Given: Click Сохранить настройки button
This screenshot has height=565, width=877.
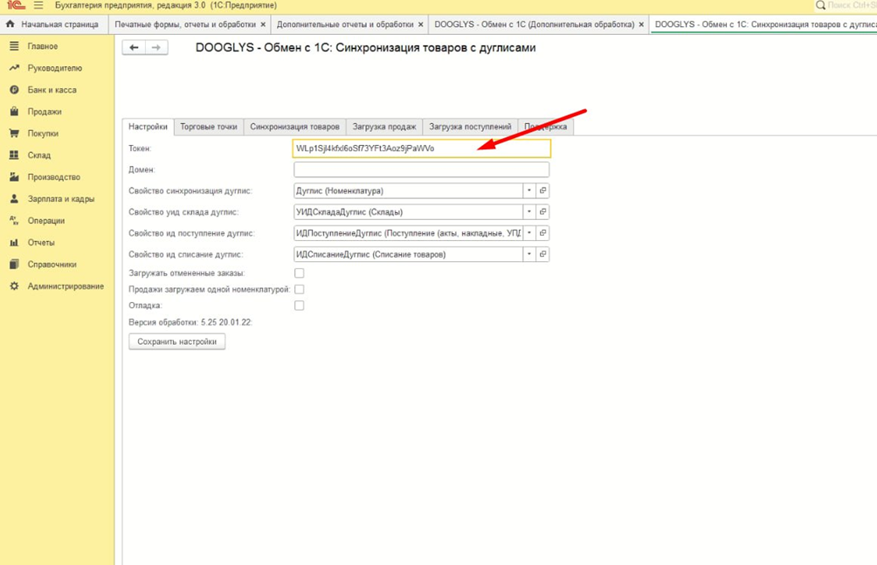Looking at the screenshot, I should [x=176, y=341].
